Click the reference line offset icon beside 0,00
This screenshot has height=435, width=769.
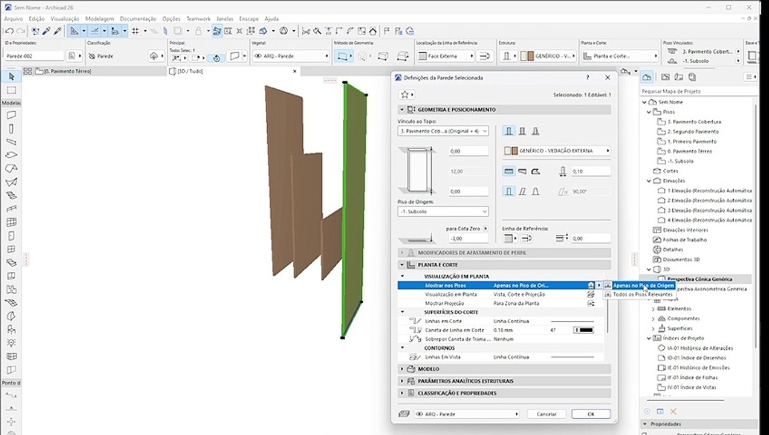pos(563,239)
